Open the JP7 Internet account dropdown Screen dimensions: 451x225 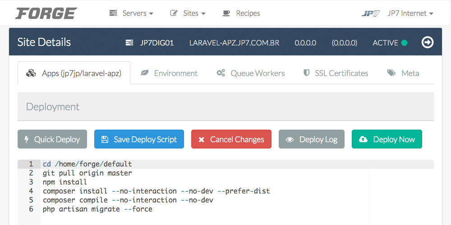(x=410, y=13)
